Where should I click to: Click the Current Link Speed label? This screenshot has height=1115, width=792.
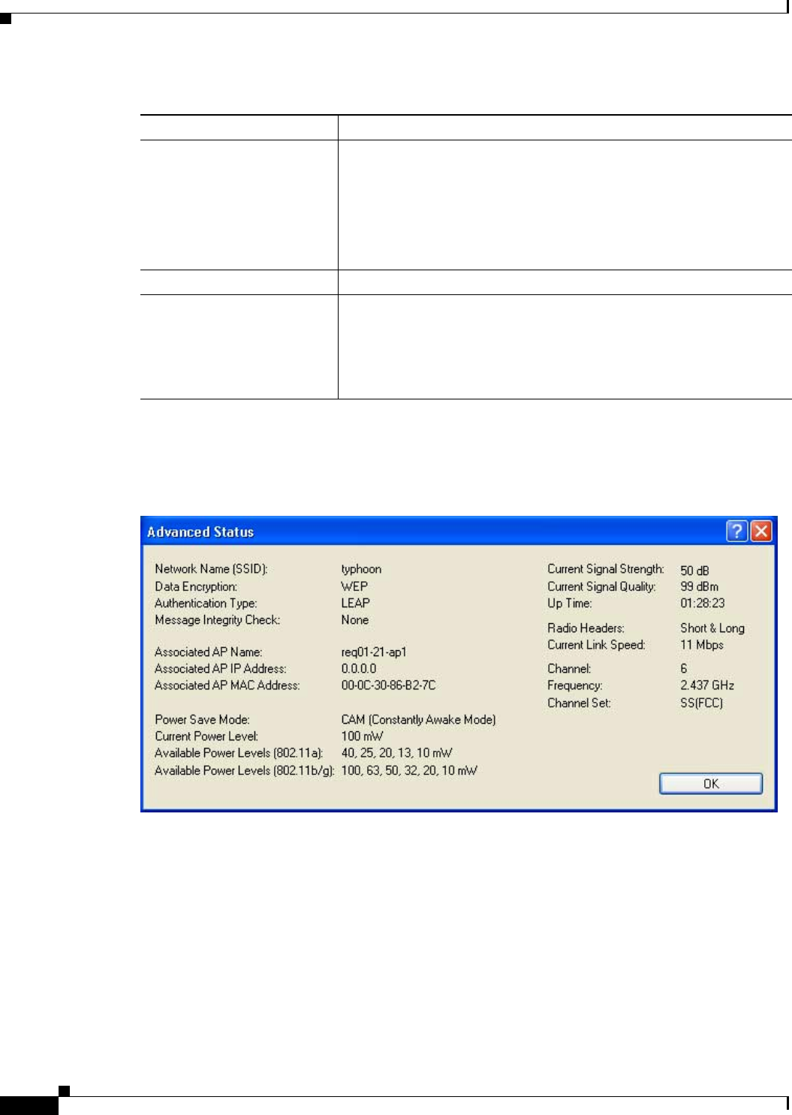[x=596, y=645]
